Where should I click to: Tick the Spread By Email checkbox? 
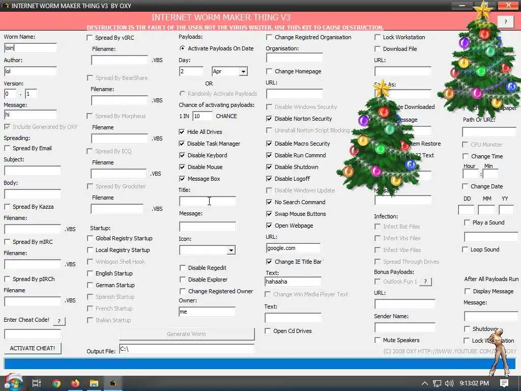click(x=7, y=148)
